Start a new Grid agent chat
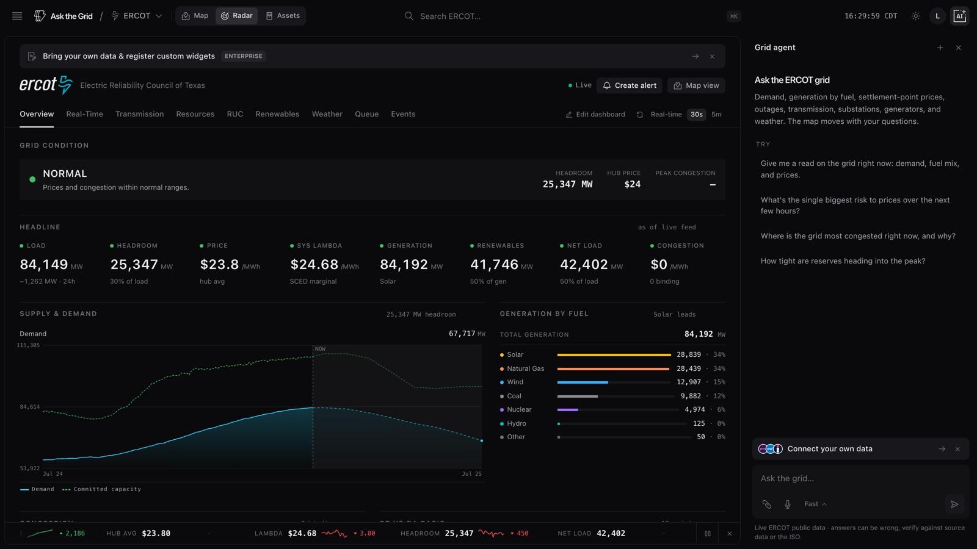The height and width of the screenshot is (549, 977). [x=940, y=48]
